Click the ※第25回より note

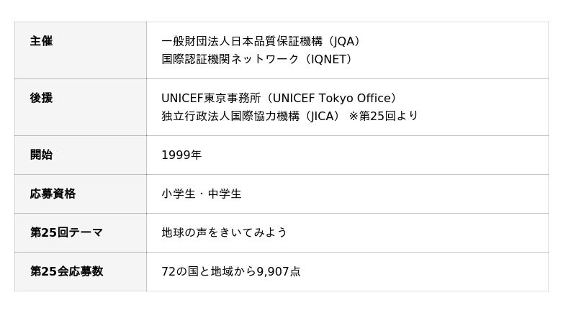(x=383, y=116)
